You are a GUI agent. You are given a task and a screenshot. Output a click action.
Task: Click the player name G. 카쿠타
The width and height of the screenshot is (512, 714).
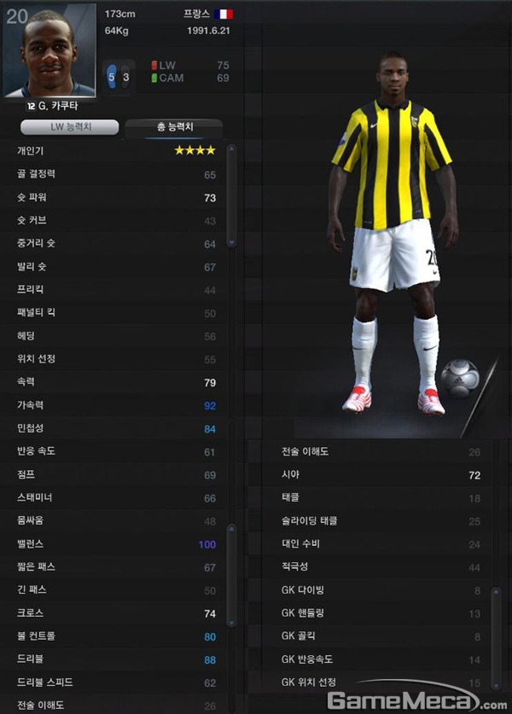pos(58,106)
